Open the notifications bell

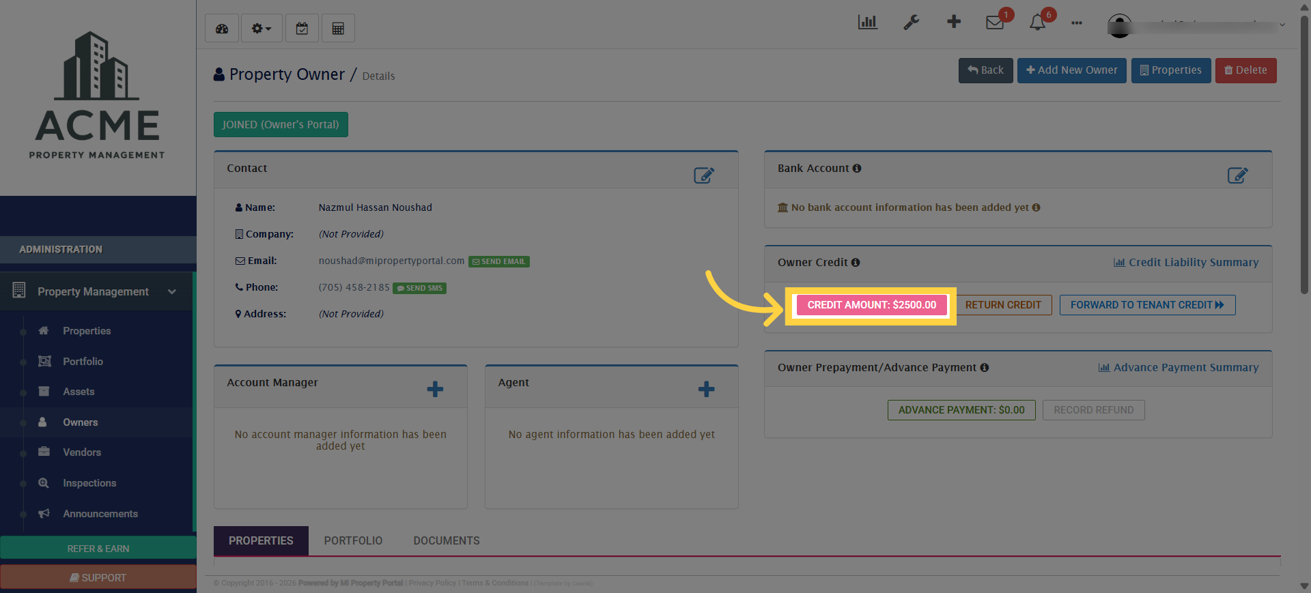(x=1037, y=23)
